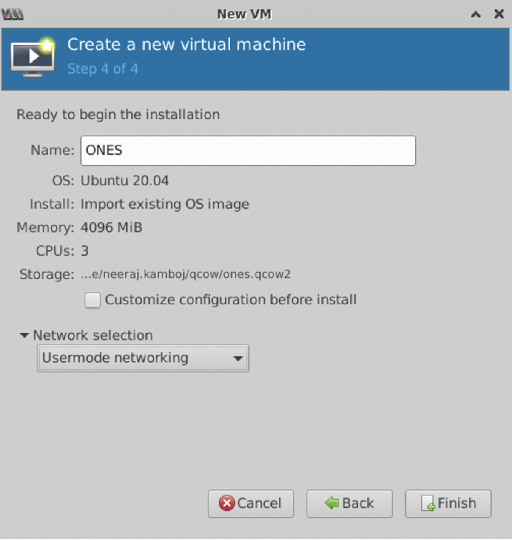
Task: Click the ones.qcow2 storage path
Action: (185, 274)
